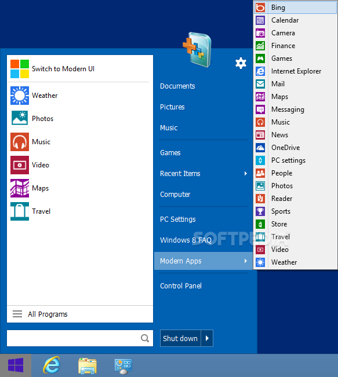Click the pinned Video app icon

click(20, 165)
